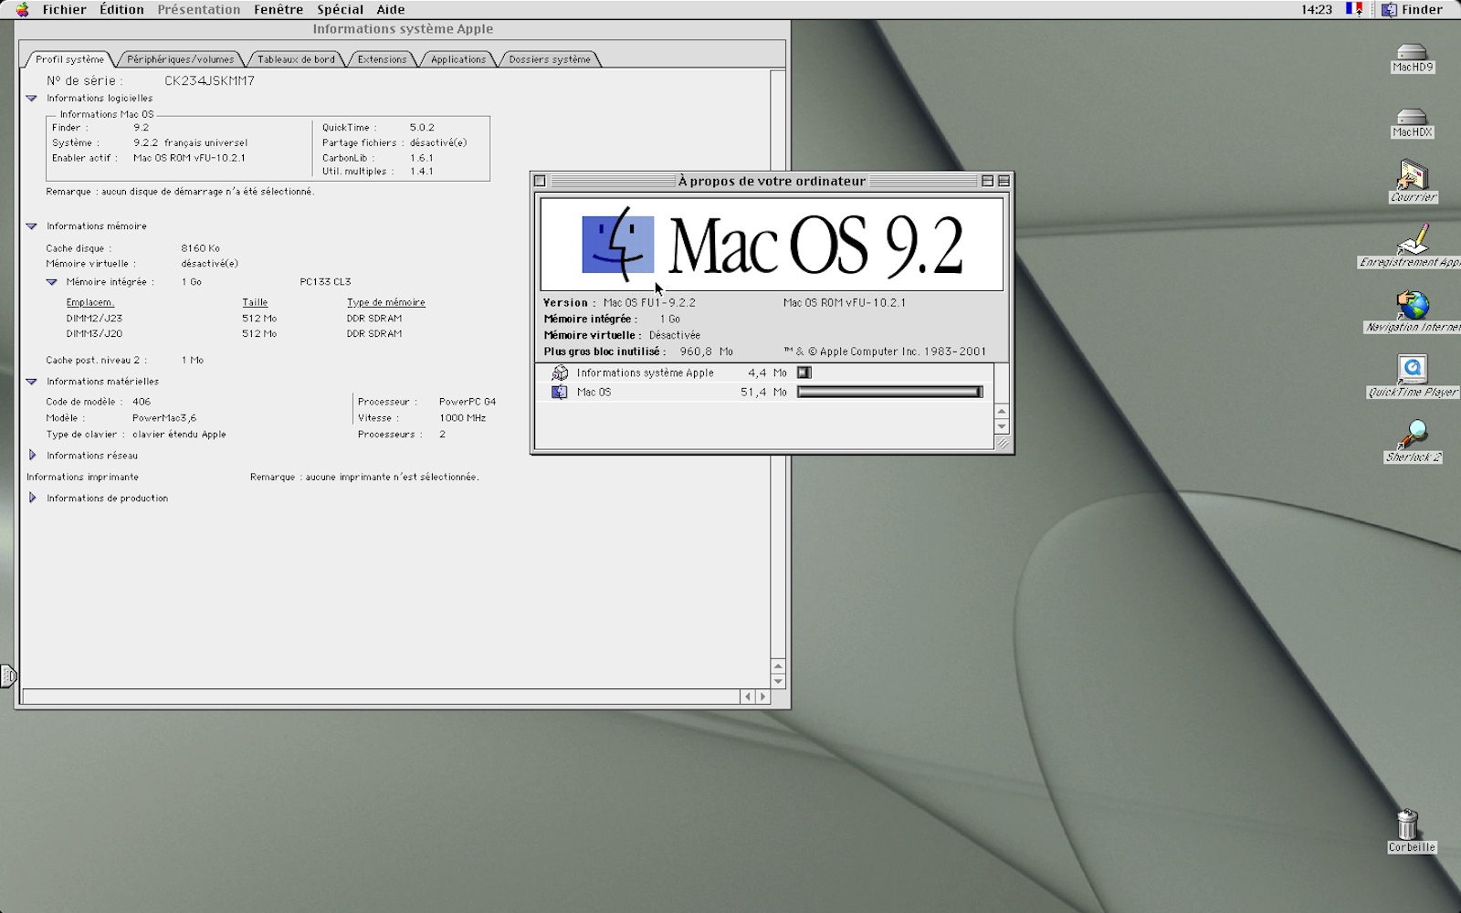Click the 8160 Ko disk cache value

point(200,248)
